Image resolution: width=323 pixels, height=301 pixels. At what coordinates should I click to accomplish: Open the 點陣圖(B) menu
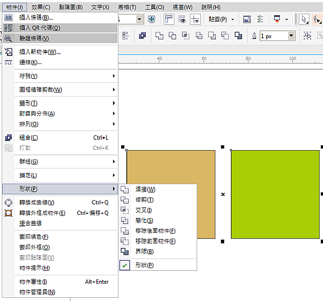tap(71, 8)
